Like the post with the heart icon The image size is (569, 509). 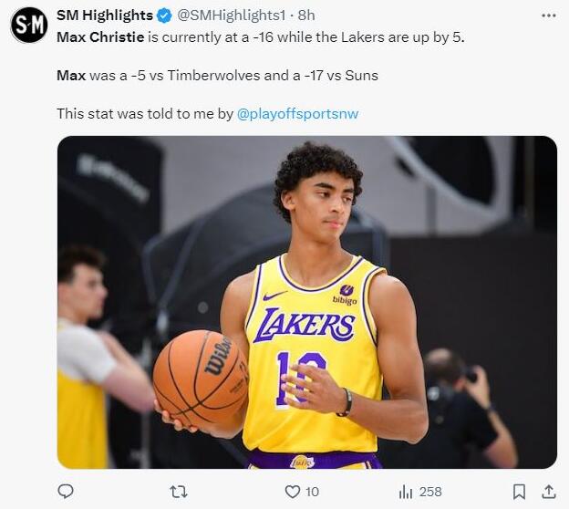pyautogui.click(x=292, y=492)
